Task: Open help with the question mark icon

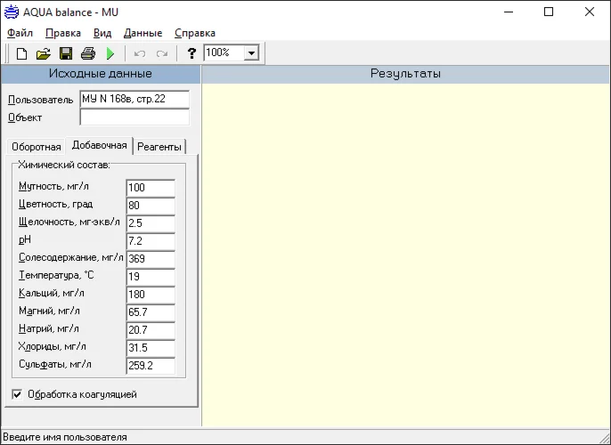Action: point(191,53)
